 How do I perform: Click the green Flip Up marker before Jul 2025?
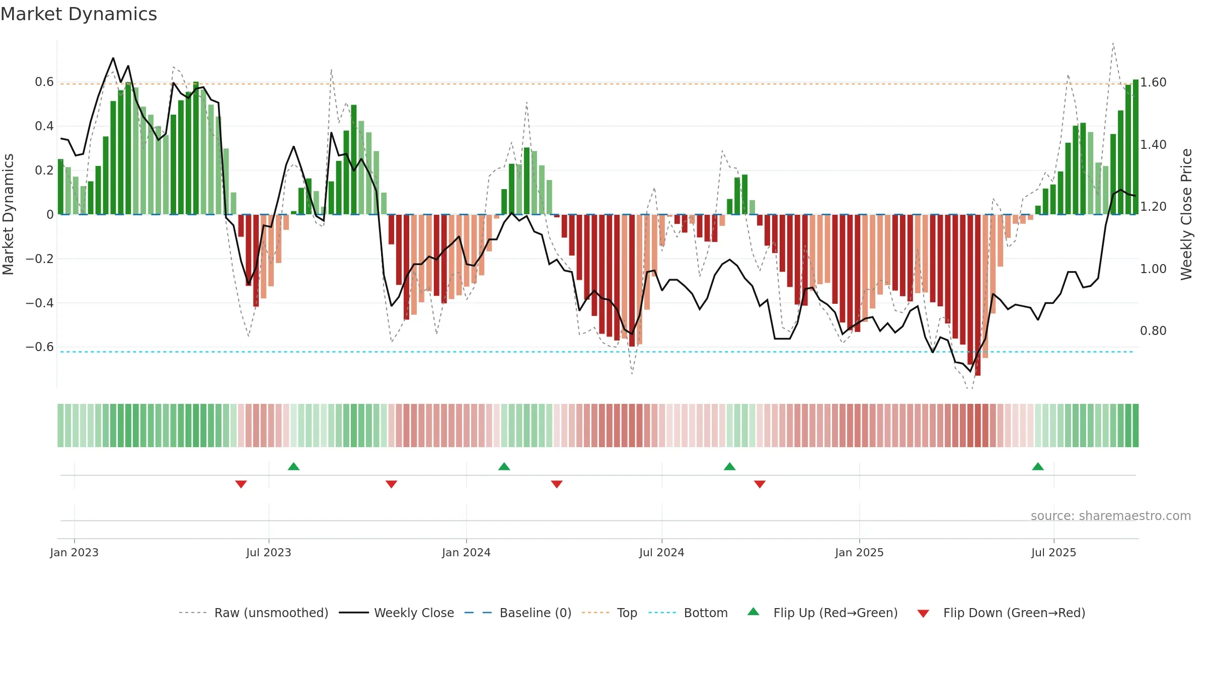tap(1038, 466)
